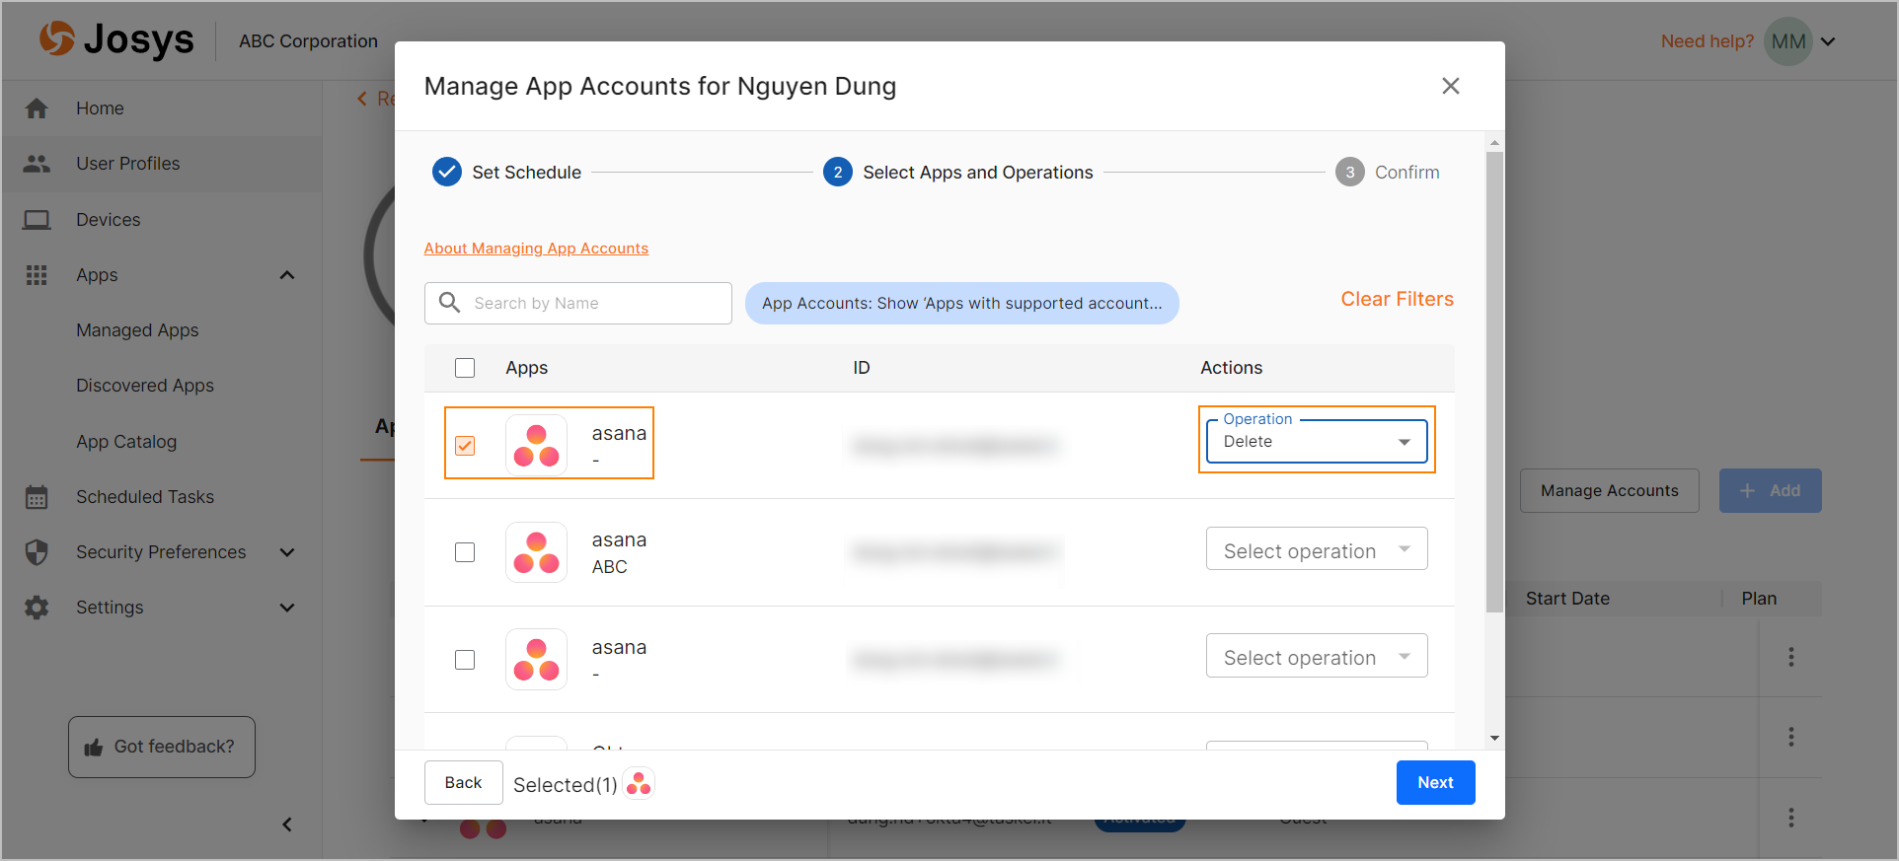Click the Got feedback button
Screen dimensions: 1899x861
click(162, 747)
